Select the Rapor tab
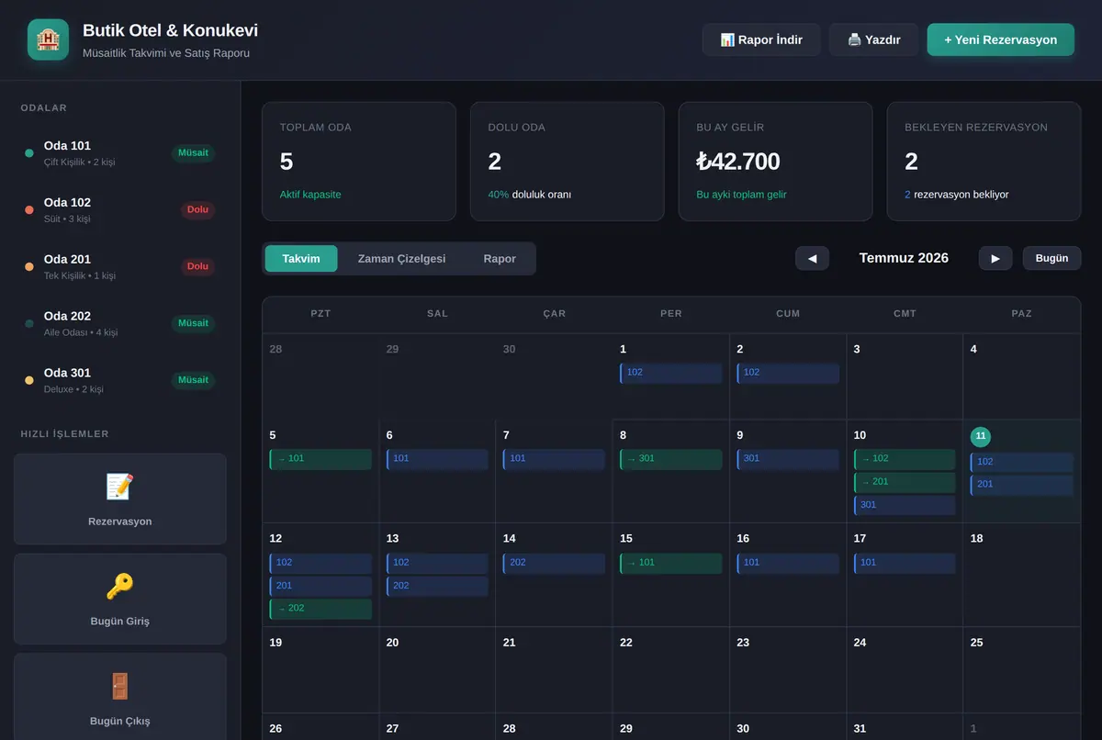Screen dimensions: 1102x740 500,259
